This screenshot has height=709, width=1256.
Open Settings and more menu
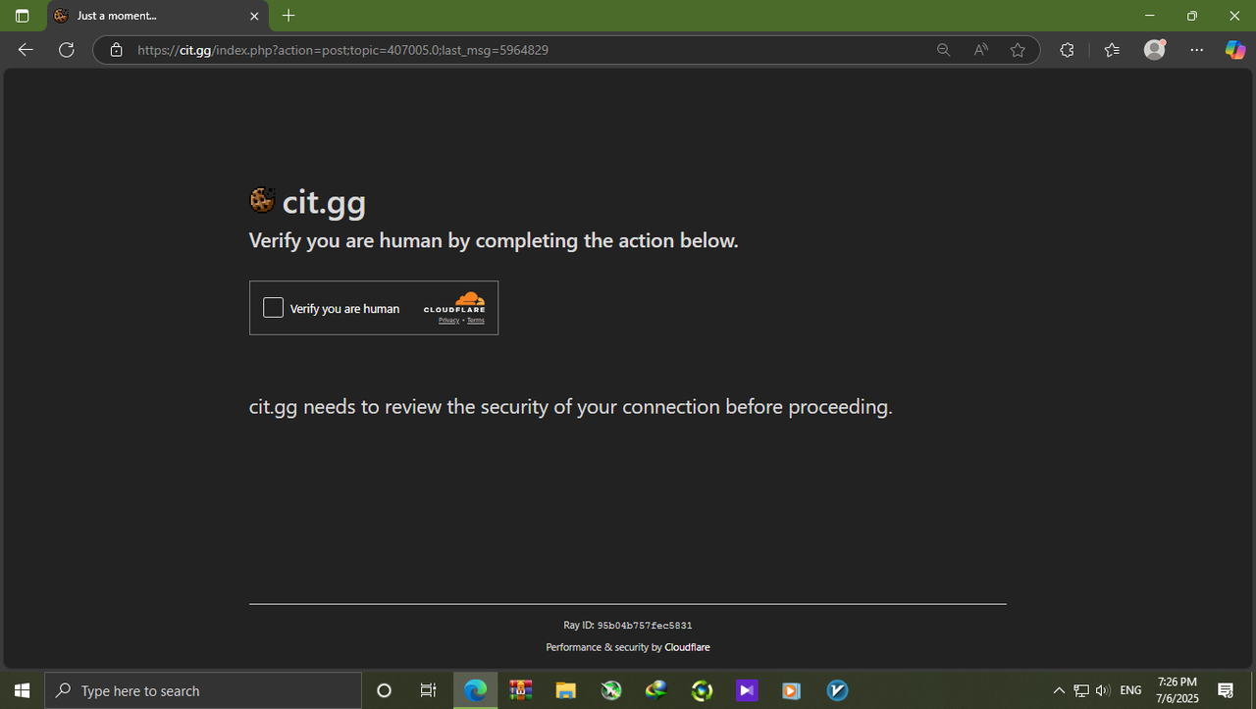pyautogui.click(x=1196, y=50)
